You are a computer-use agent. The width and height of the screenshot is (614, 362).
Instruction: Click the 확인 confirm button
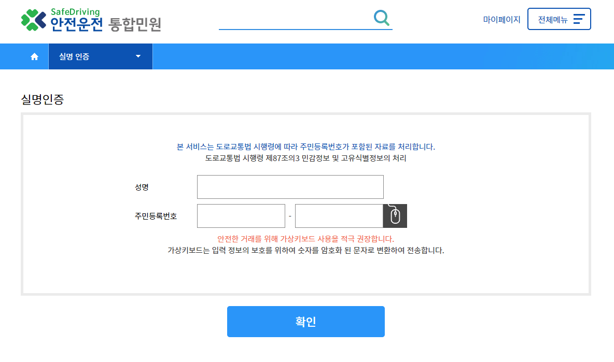click(x=306, y=321)
